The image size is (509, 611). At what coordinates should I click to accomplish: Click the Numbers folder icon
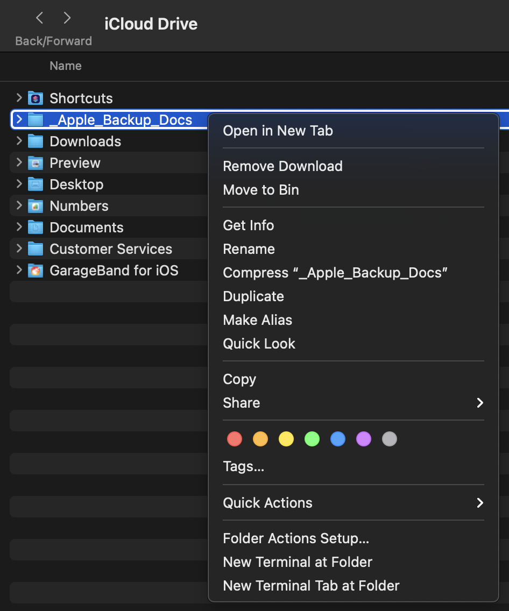tap(36, 206)
